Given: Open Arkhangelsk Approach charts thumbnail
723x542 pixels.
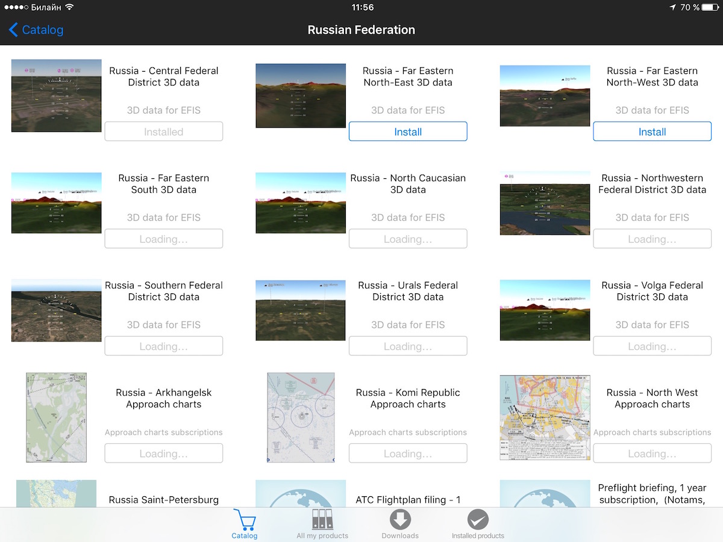Looking at the screenshot, I should coord(57,417).
